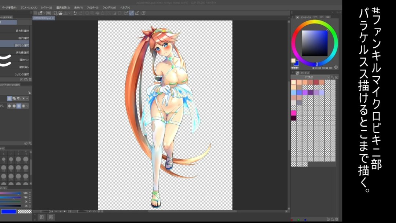Switch to the カラーサークル tab
Screen dimensions: 396x223
point(304,17)
